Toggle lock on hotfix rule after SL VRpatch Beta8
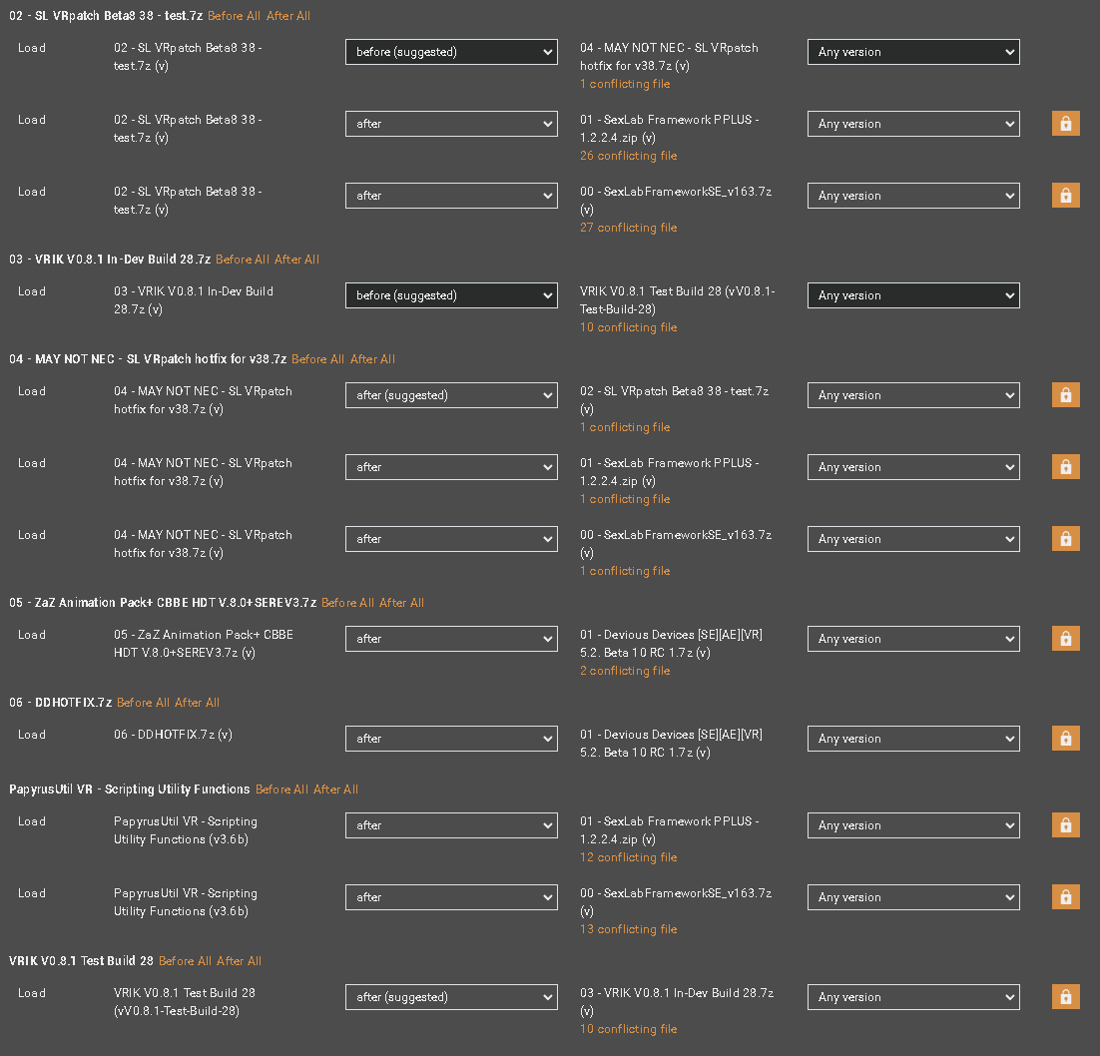Viewport: 1100px width, 1056px height. click(1065, 395)
